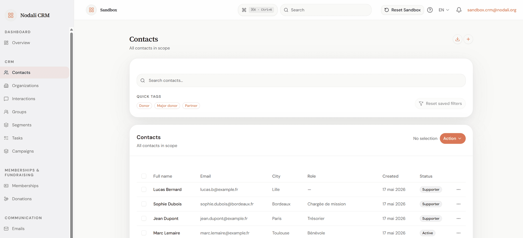
Task: Open row actions for Jean Dupont
Action: pyautogui.click(x=458, y=218)
